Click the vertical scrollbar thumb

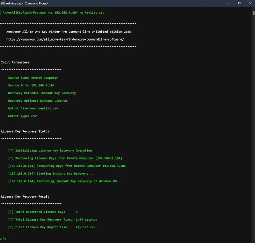254,13
